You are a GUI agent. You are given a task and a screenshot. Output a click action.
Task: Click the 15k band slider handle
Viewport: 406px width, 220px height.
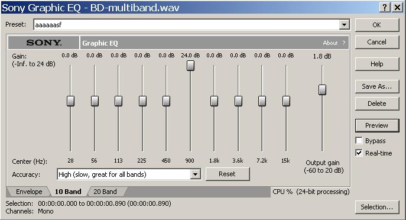click(286, 101)
